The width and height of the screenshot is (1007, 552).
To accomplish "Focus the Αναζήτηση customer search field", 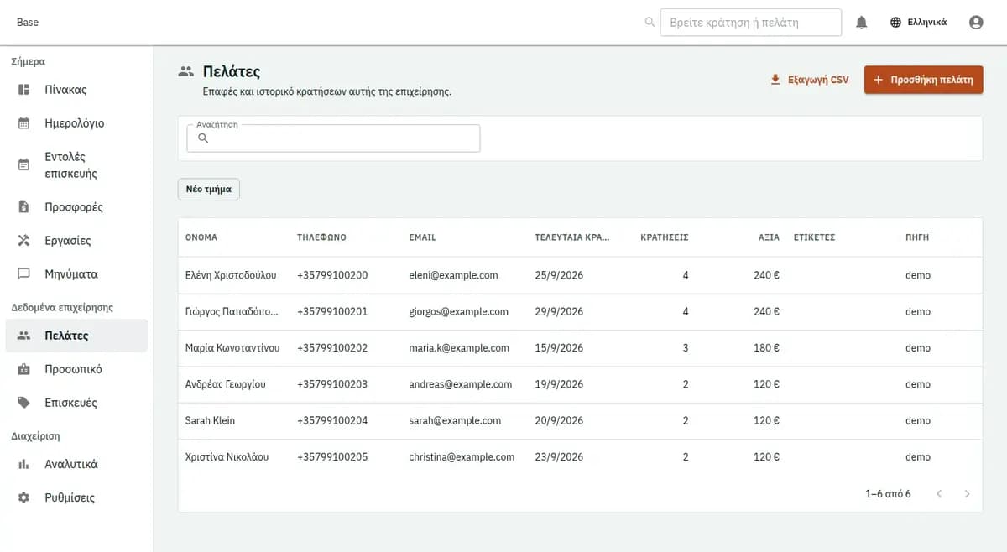I will [333, 138].
